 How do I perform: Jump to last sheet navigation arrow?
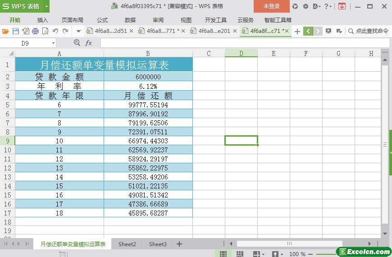(27, 244)
